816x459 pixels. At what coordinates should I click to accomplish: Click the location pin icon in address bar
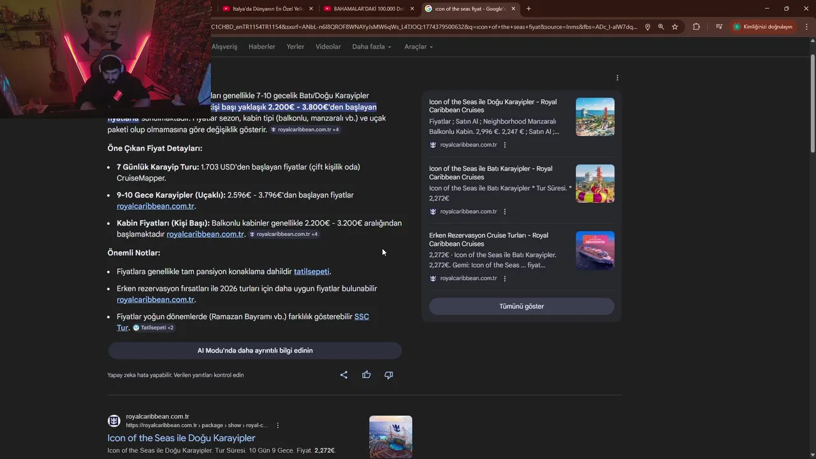[648, 27]
